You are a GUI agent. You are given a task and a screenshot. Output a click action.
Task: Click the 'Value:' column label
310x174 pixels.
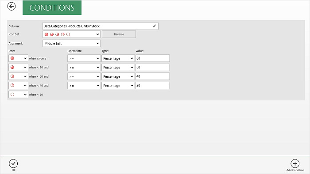tap(139, 51)
